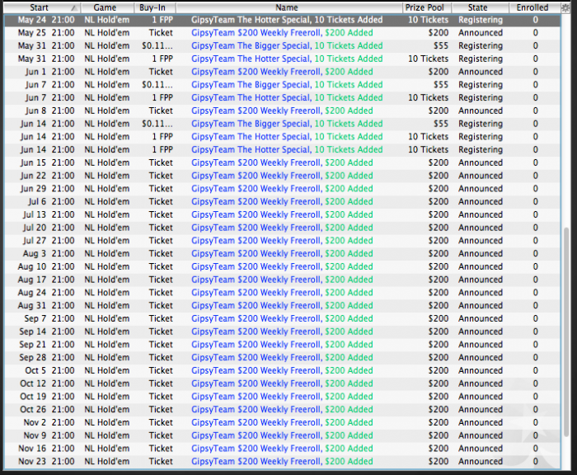The height and width of the screenshot is (475, 577).
Task: Sort by the Name column header
Action: click(x=288, y=7)
